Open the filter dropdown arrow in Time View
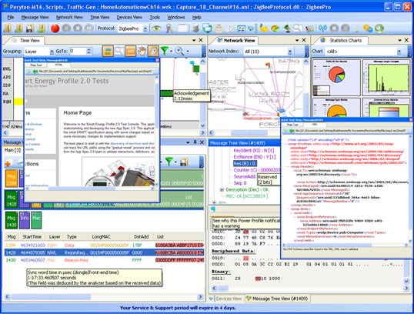 tap(171, 52)
